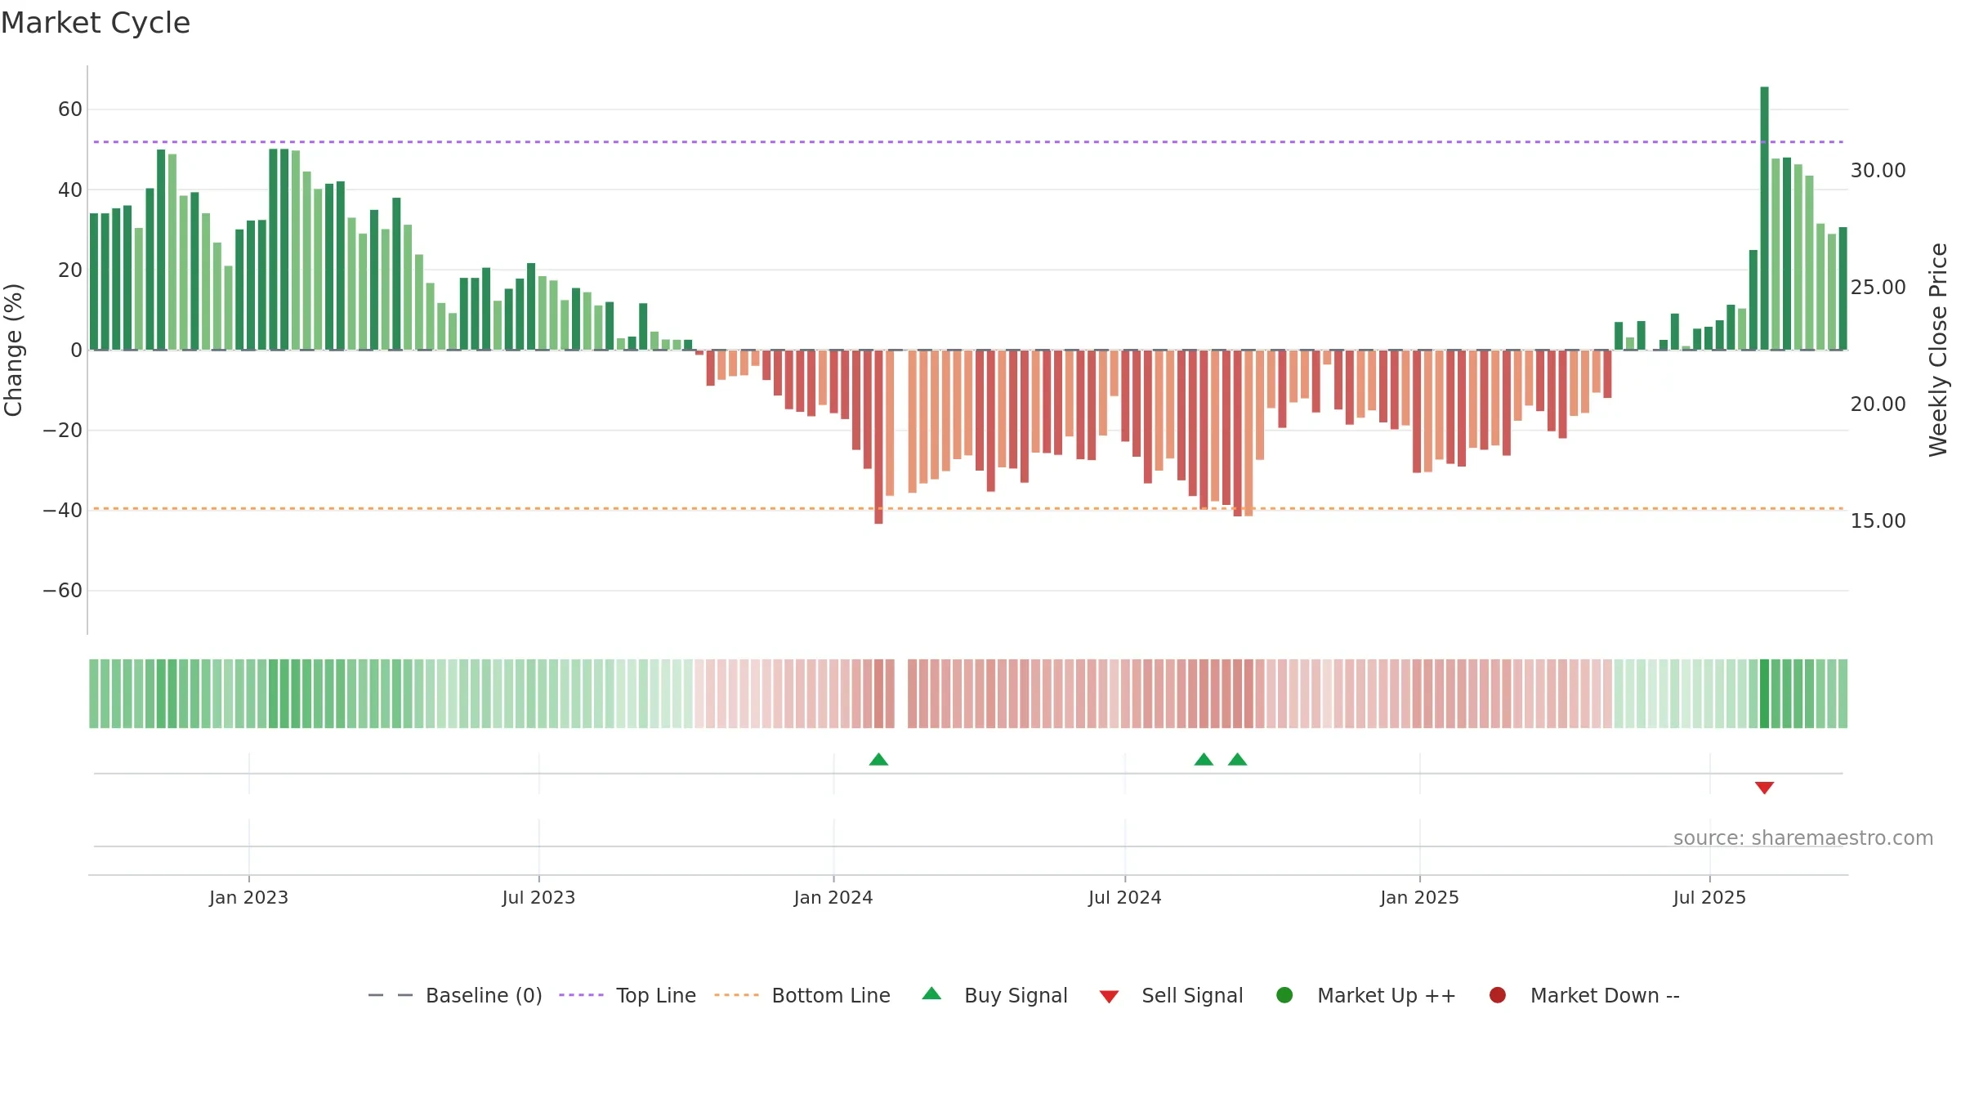Click the Market Up ++ green circle icon
The height and width of the screenshot is (1103, 1961).
1284,995
